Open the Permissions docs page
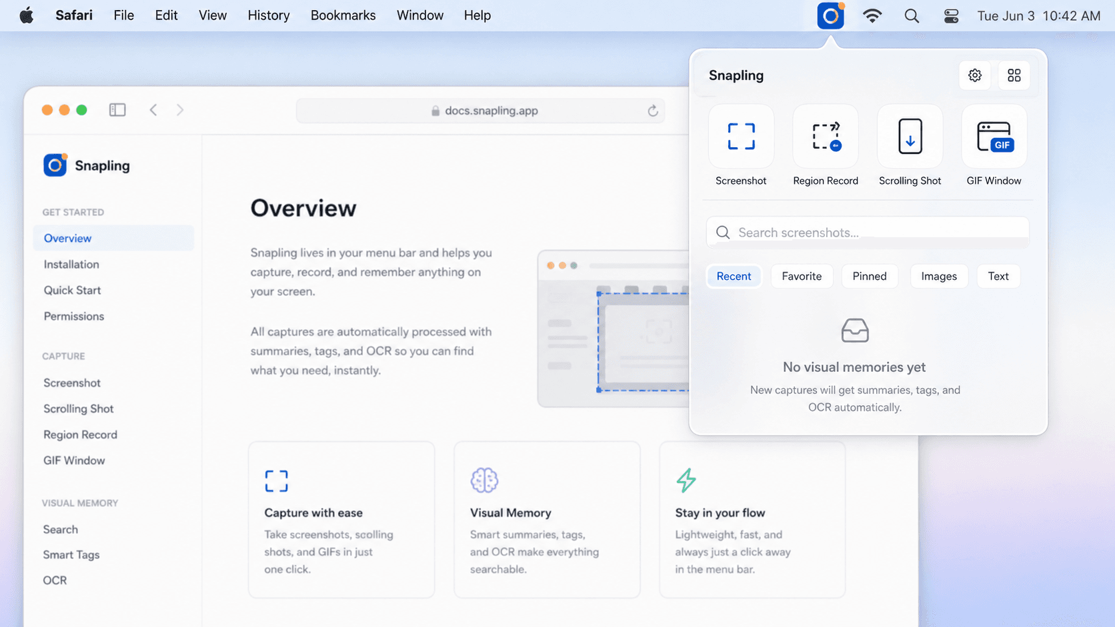The width and height of the screenshot is (1115, 627). pos(74,316)
